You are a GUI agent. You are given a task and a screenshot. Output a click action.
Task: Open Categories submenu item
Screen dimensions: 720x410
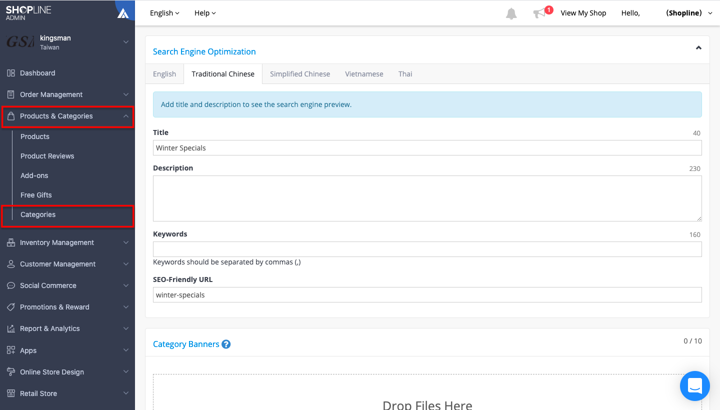(x=38, y=214)
